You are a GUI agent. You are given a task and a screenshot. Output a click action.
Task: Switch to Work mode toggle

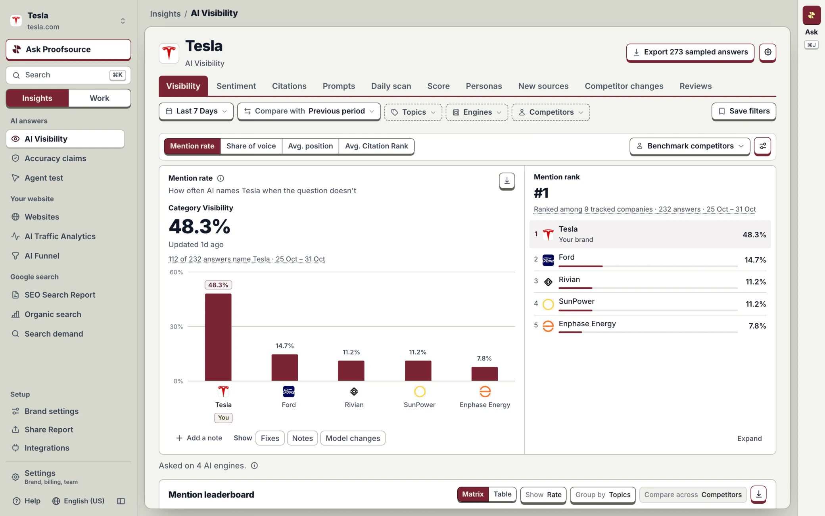[99, 98]
